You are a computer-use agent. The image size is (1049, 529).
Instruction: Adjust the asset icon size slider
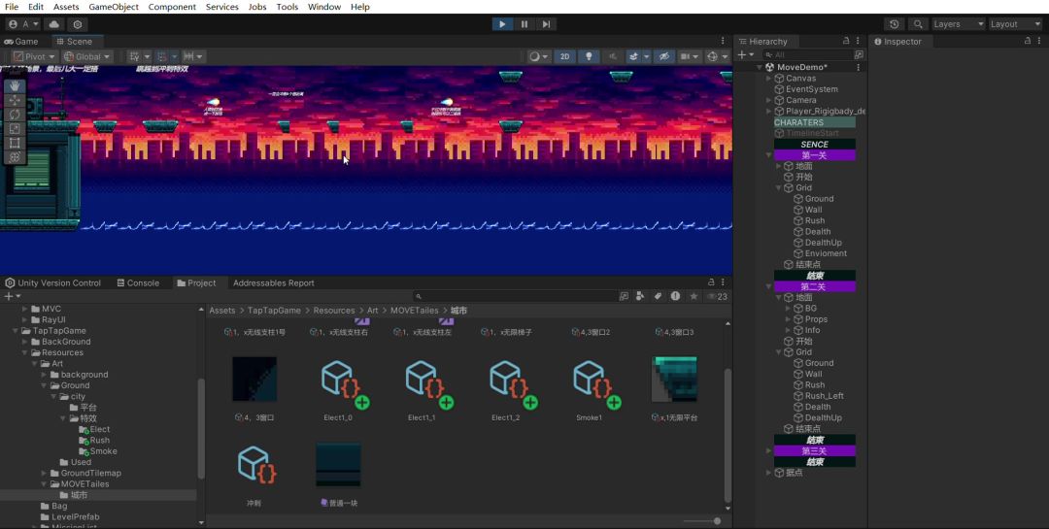click(717, 521)
